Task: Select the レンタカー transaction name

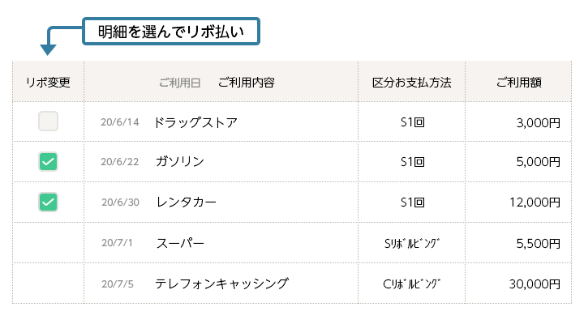Action: pos(187,202)
